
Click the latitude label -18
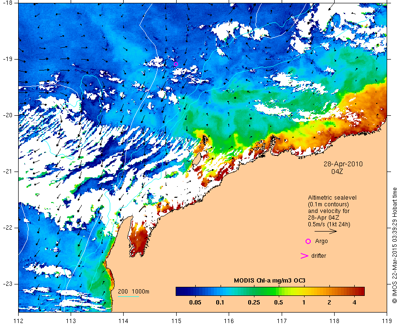tap(7, 3)
